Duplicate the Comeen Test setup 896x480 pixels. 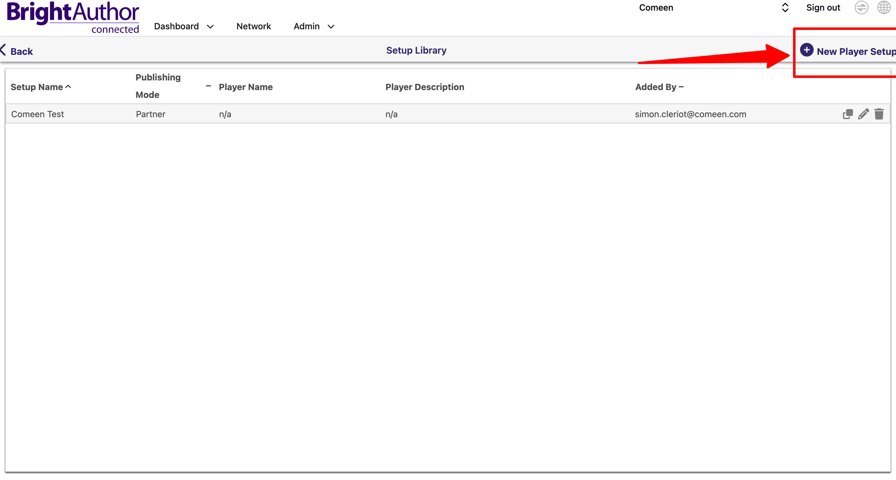[848, 114]
